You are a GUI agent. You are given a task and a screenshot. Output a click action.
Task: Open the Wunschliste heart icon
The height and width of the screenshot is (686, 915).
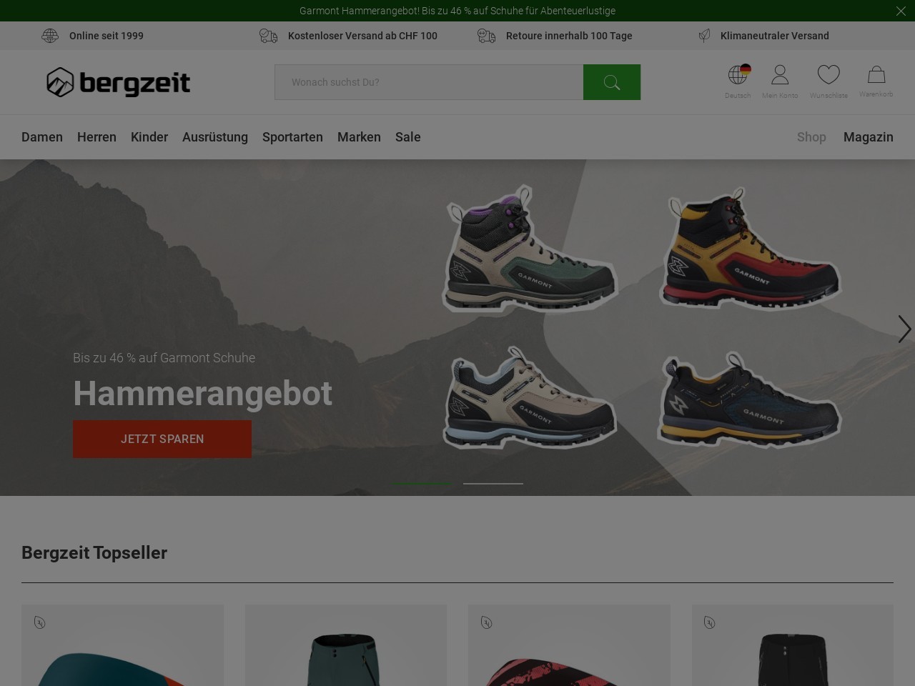tap(829, 81)
